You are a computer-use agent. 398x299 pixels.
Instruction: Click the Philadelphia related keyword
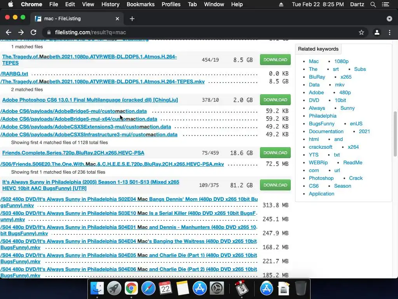pyautogui.click(x=322, y=116)
